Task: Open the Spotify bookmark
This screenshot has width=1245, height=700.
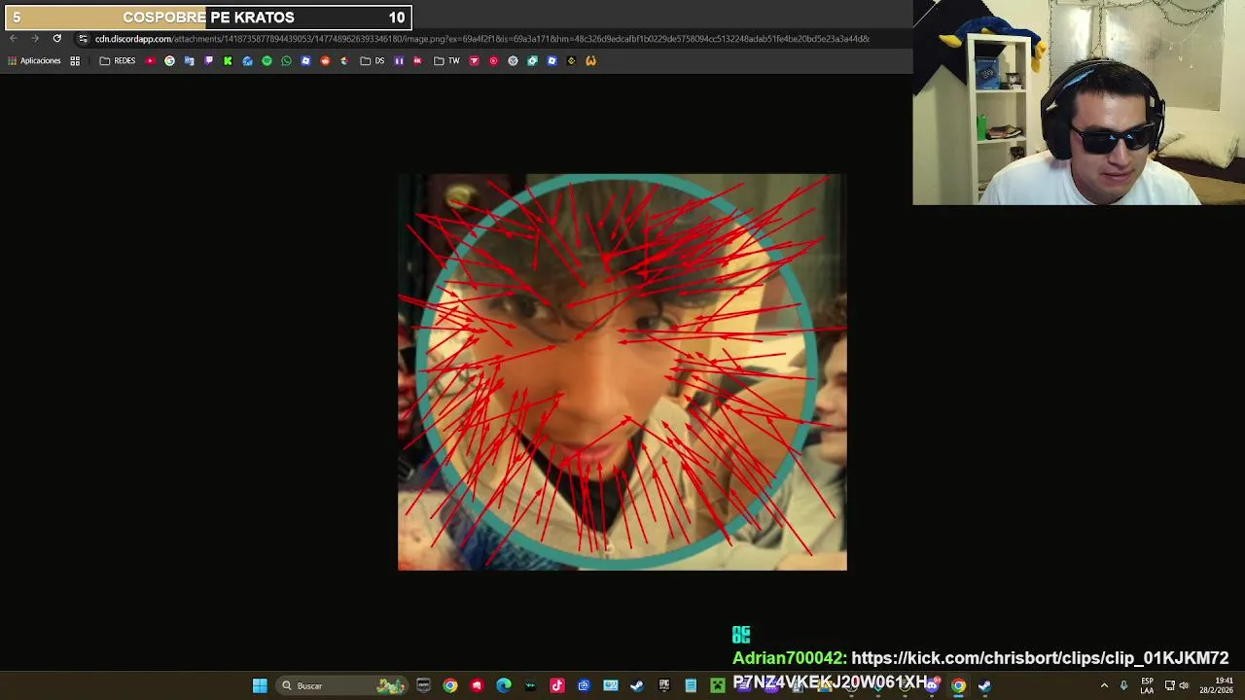Action: [x=267, y=60]
